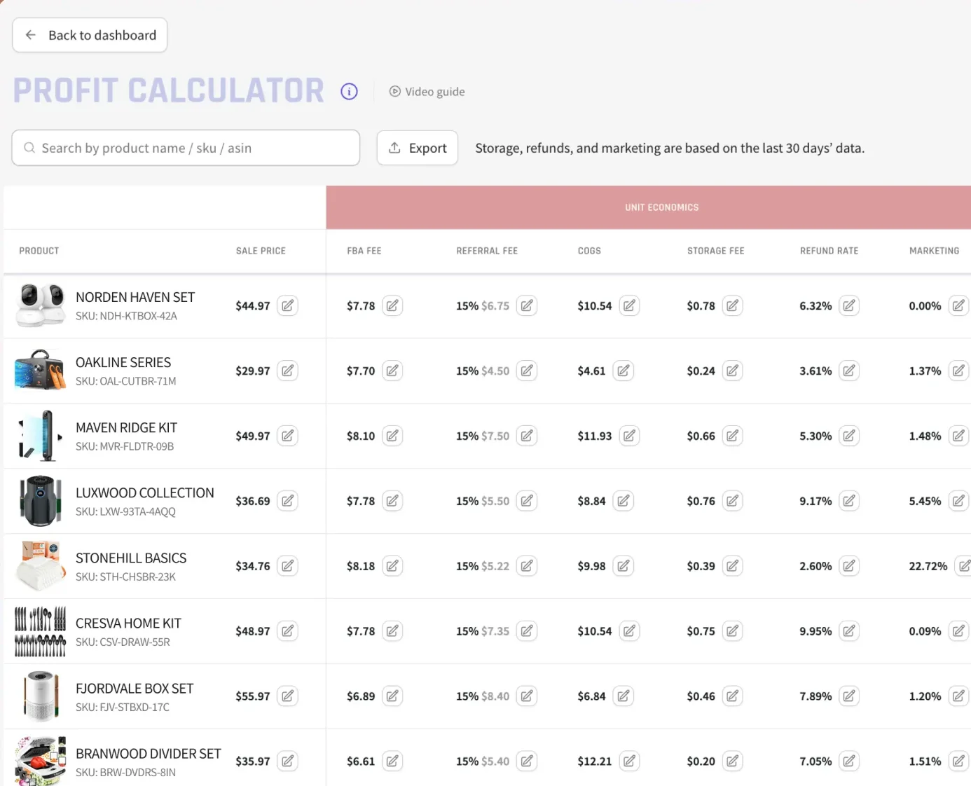Edit storage fee for Oakline Series
971x786 pixels.
point(732,371)
